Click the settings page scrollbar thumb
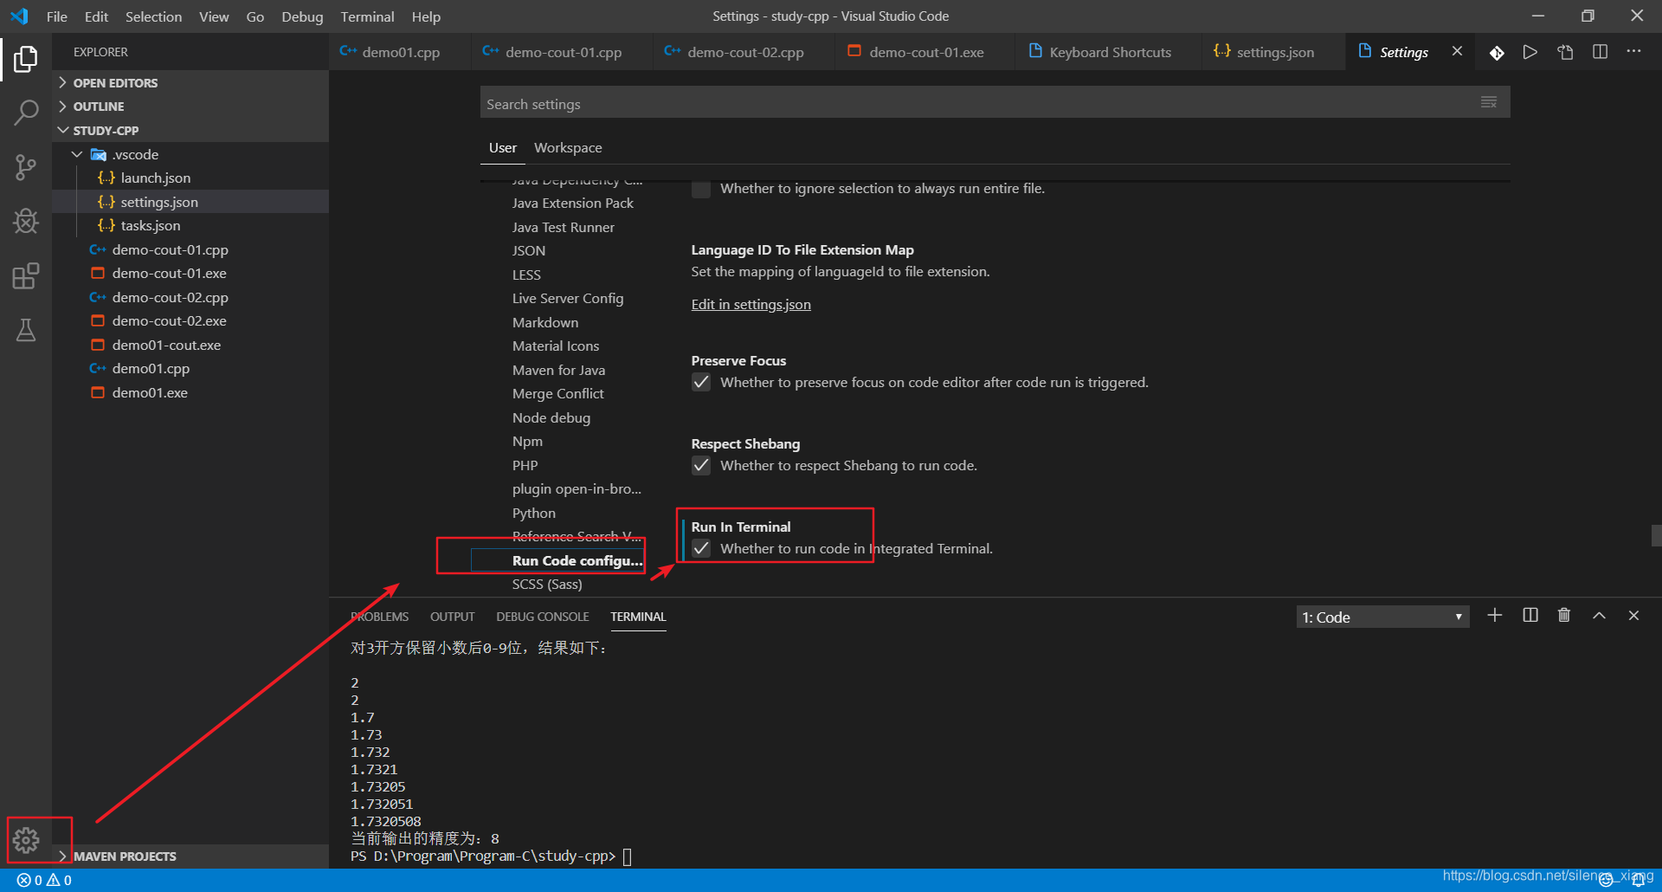 click(1656, 535)
